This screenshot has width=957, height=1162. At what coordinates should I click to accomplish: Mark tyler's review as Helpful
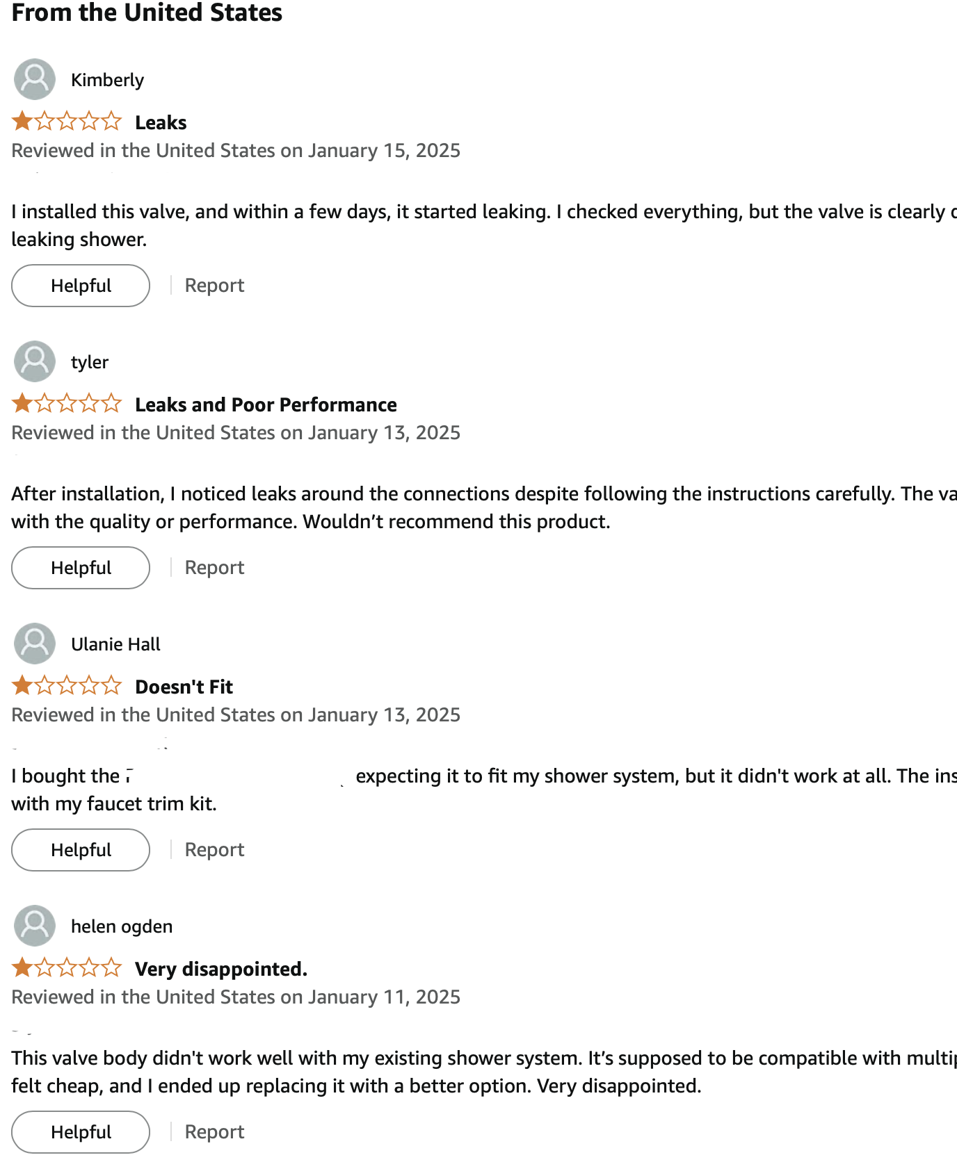[x=81, y=568]
